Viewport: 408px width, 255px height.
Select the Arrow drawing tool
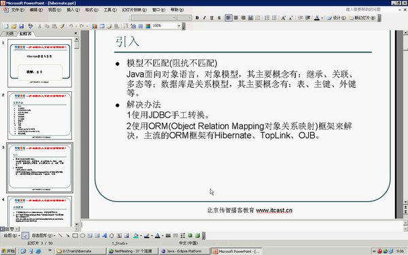(x=67, y=235)
